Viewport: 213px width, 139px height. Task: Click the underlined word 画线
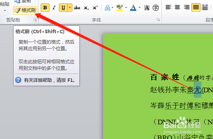(x=193, y=78)
